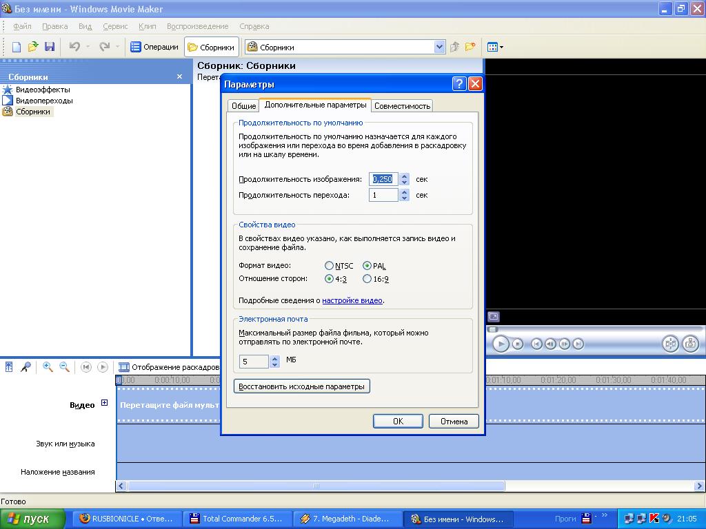Click the image duration input field
The image size is (706, 529).
pos(383,179)
